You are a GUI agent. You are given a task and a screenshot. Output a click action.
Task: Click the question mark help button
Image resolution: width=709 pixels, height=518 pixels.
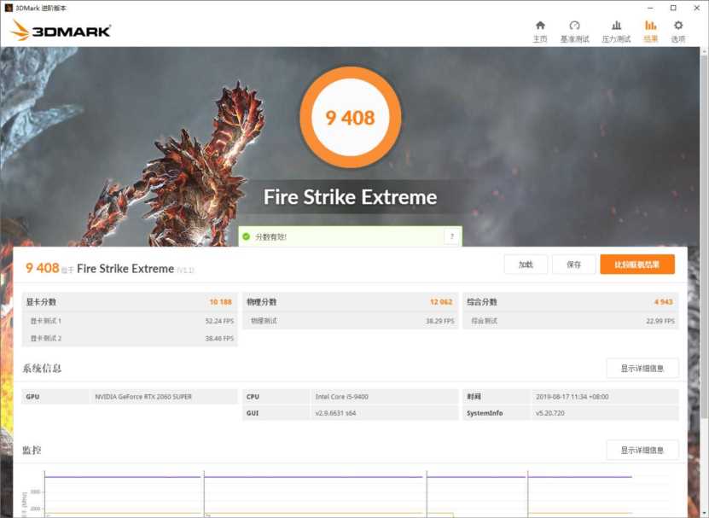tap(451, 236)
